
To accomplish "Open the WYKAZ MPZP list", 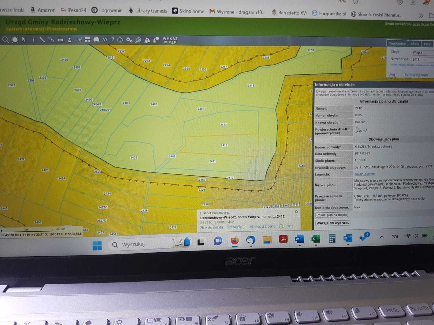I will click(170, 40).
